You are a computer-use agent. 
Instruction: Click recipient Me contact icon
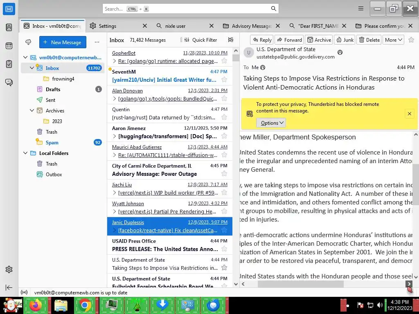click(263, 67)
